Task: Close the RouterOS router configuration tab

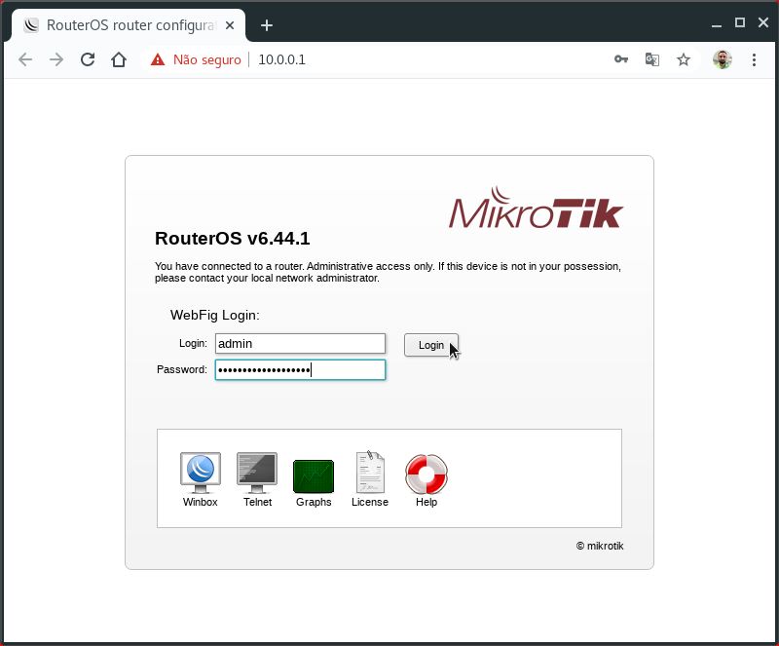Action: coord(230,25)
